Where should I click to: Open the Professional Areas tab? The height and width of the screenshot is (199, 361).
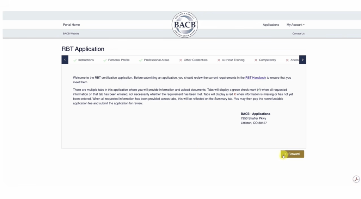click(154, 60)
